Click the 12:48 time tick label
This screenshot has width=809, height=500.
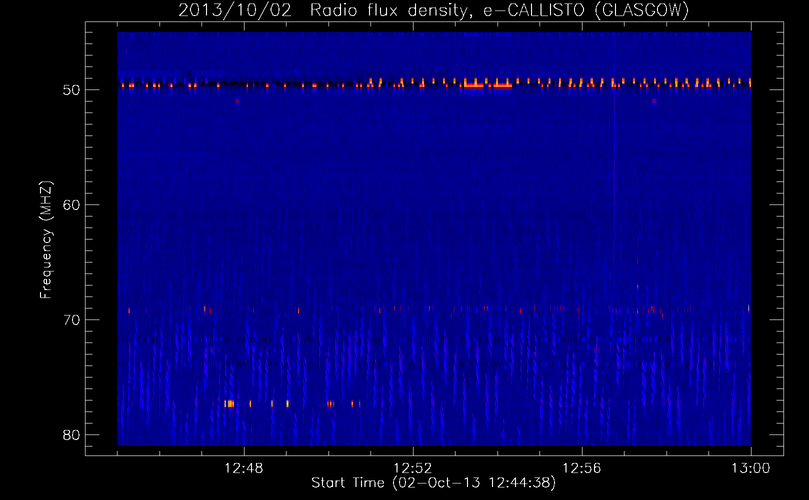[244, 468]
